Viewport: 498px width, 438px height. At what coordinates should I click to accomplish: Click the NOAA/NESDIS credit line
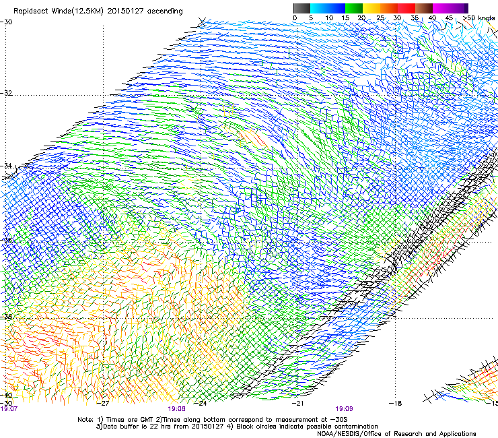(396, 434)
